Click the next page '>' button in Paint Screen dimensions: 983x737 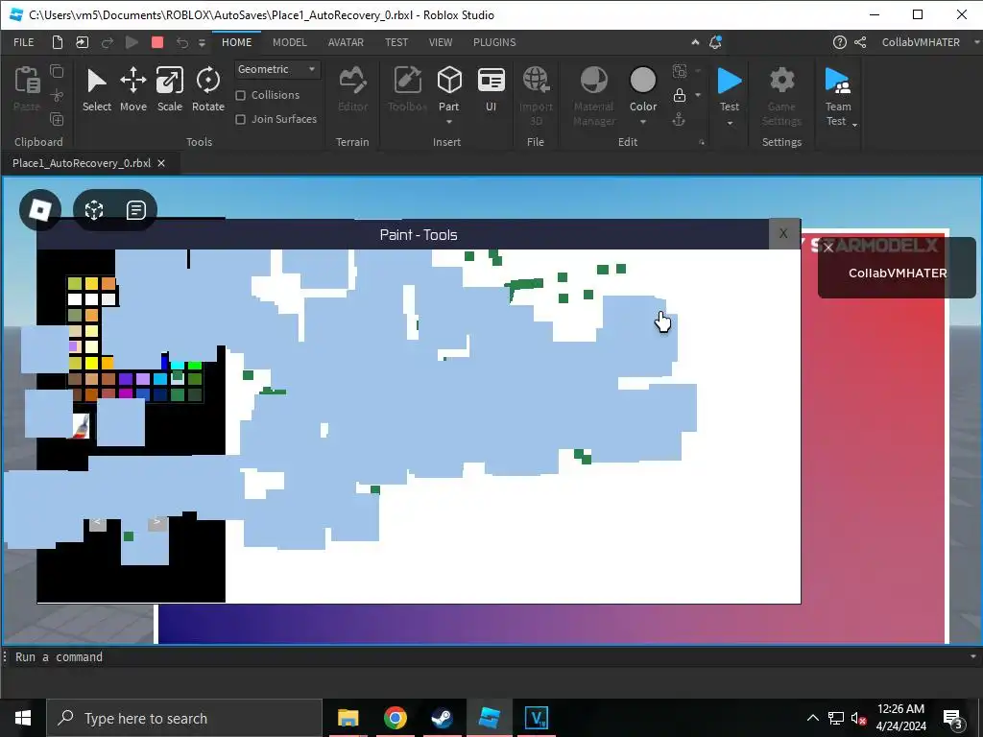tap(156, 523)
